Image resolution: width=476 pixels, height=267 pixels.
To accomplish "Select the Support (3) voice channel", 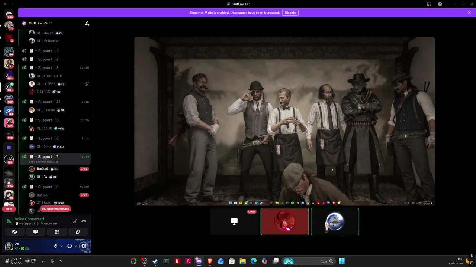I will [x=55, y=68].
